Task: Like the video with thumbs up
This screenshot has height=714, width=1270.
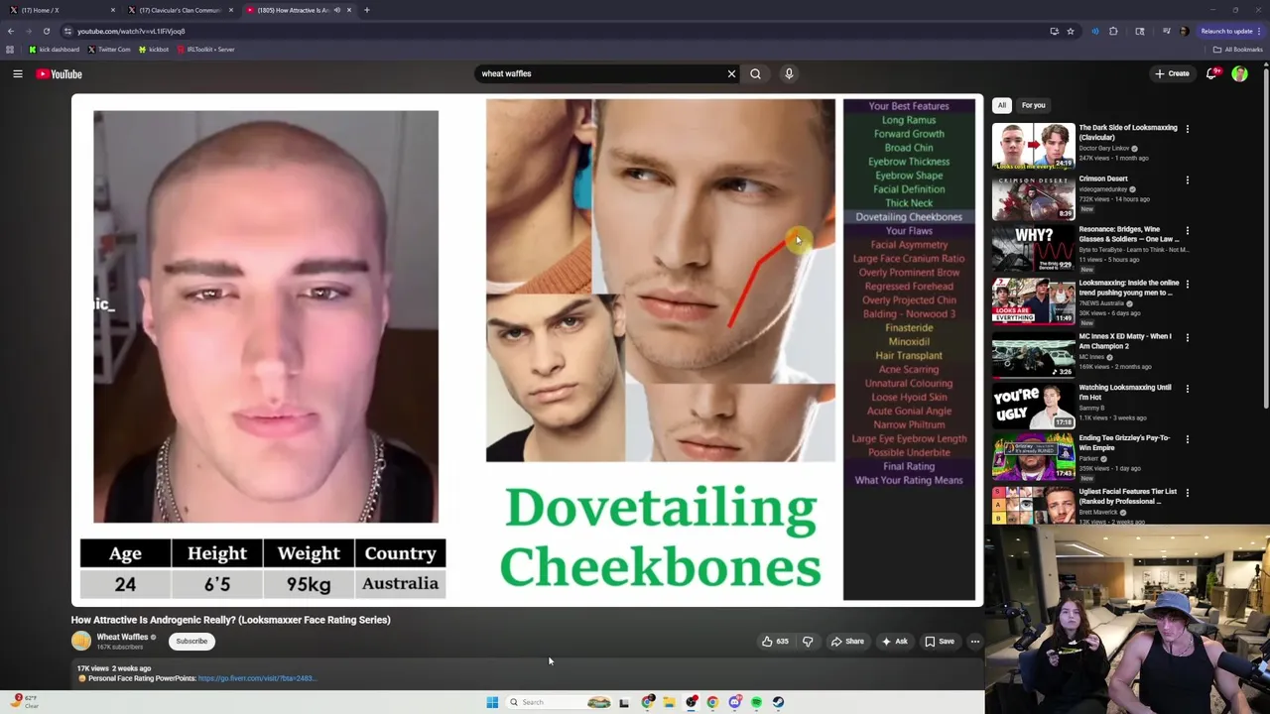Action: (x=775, y=642)
